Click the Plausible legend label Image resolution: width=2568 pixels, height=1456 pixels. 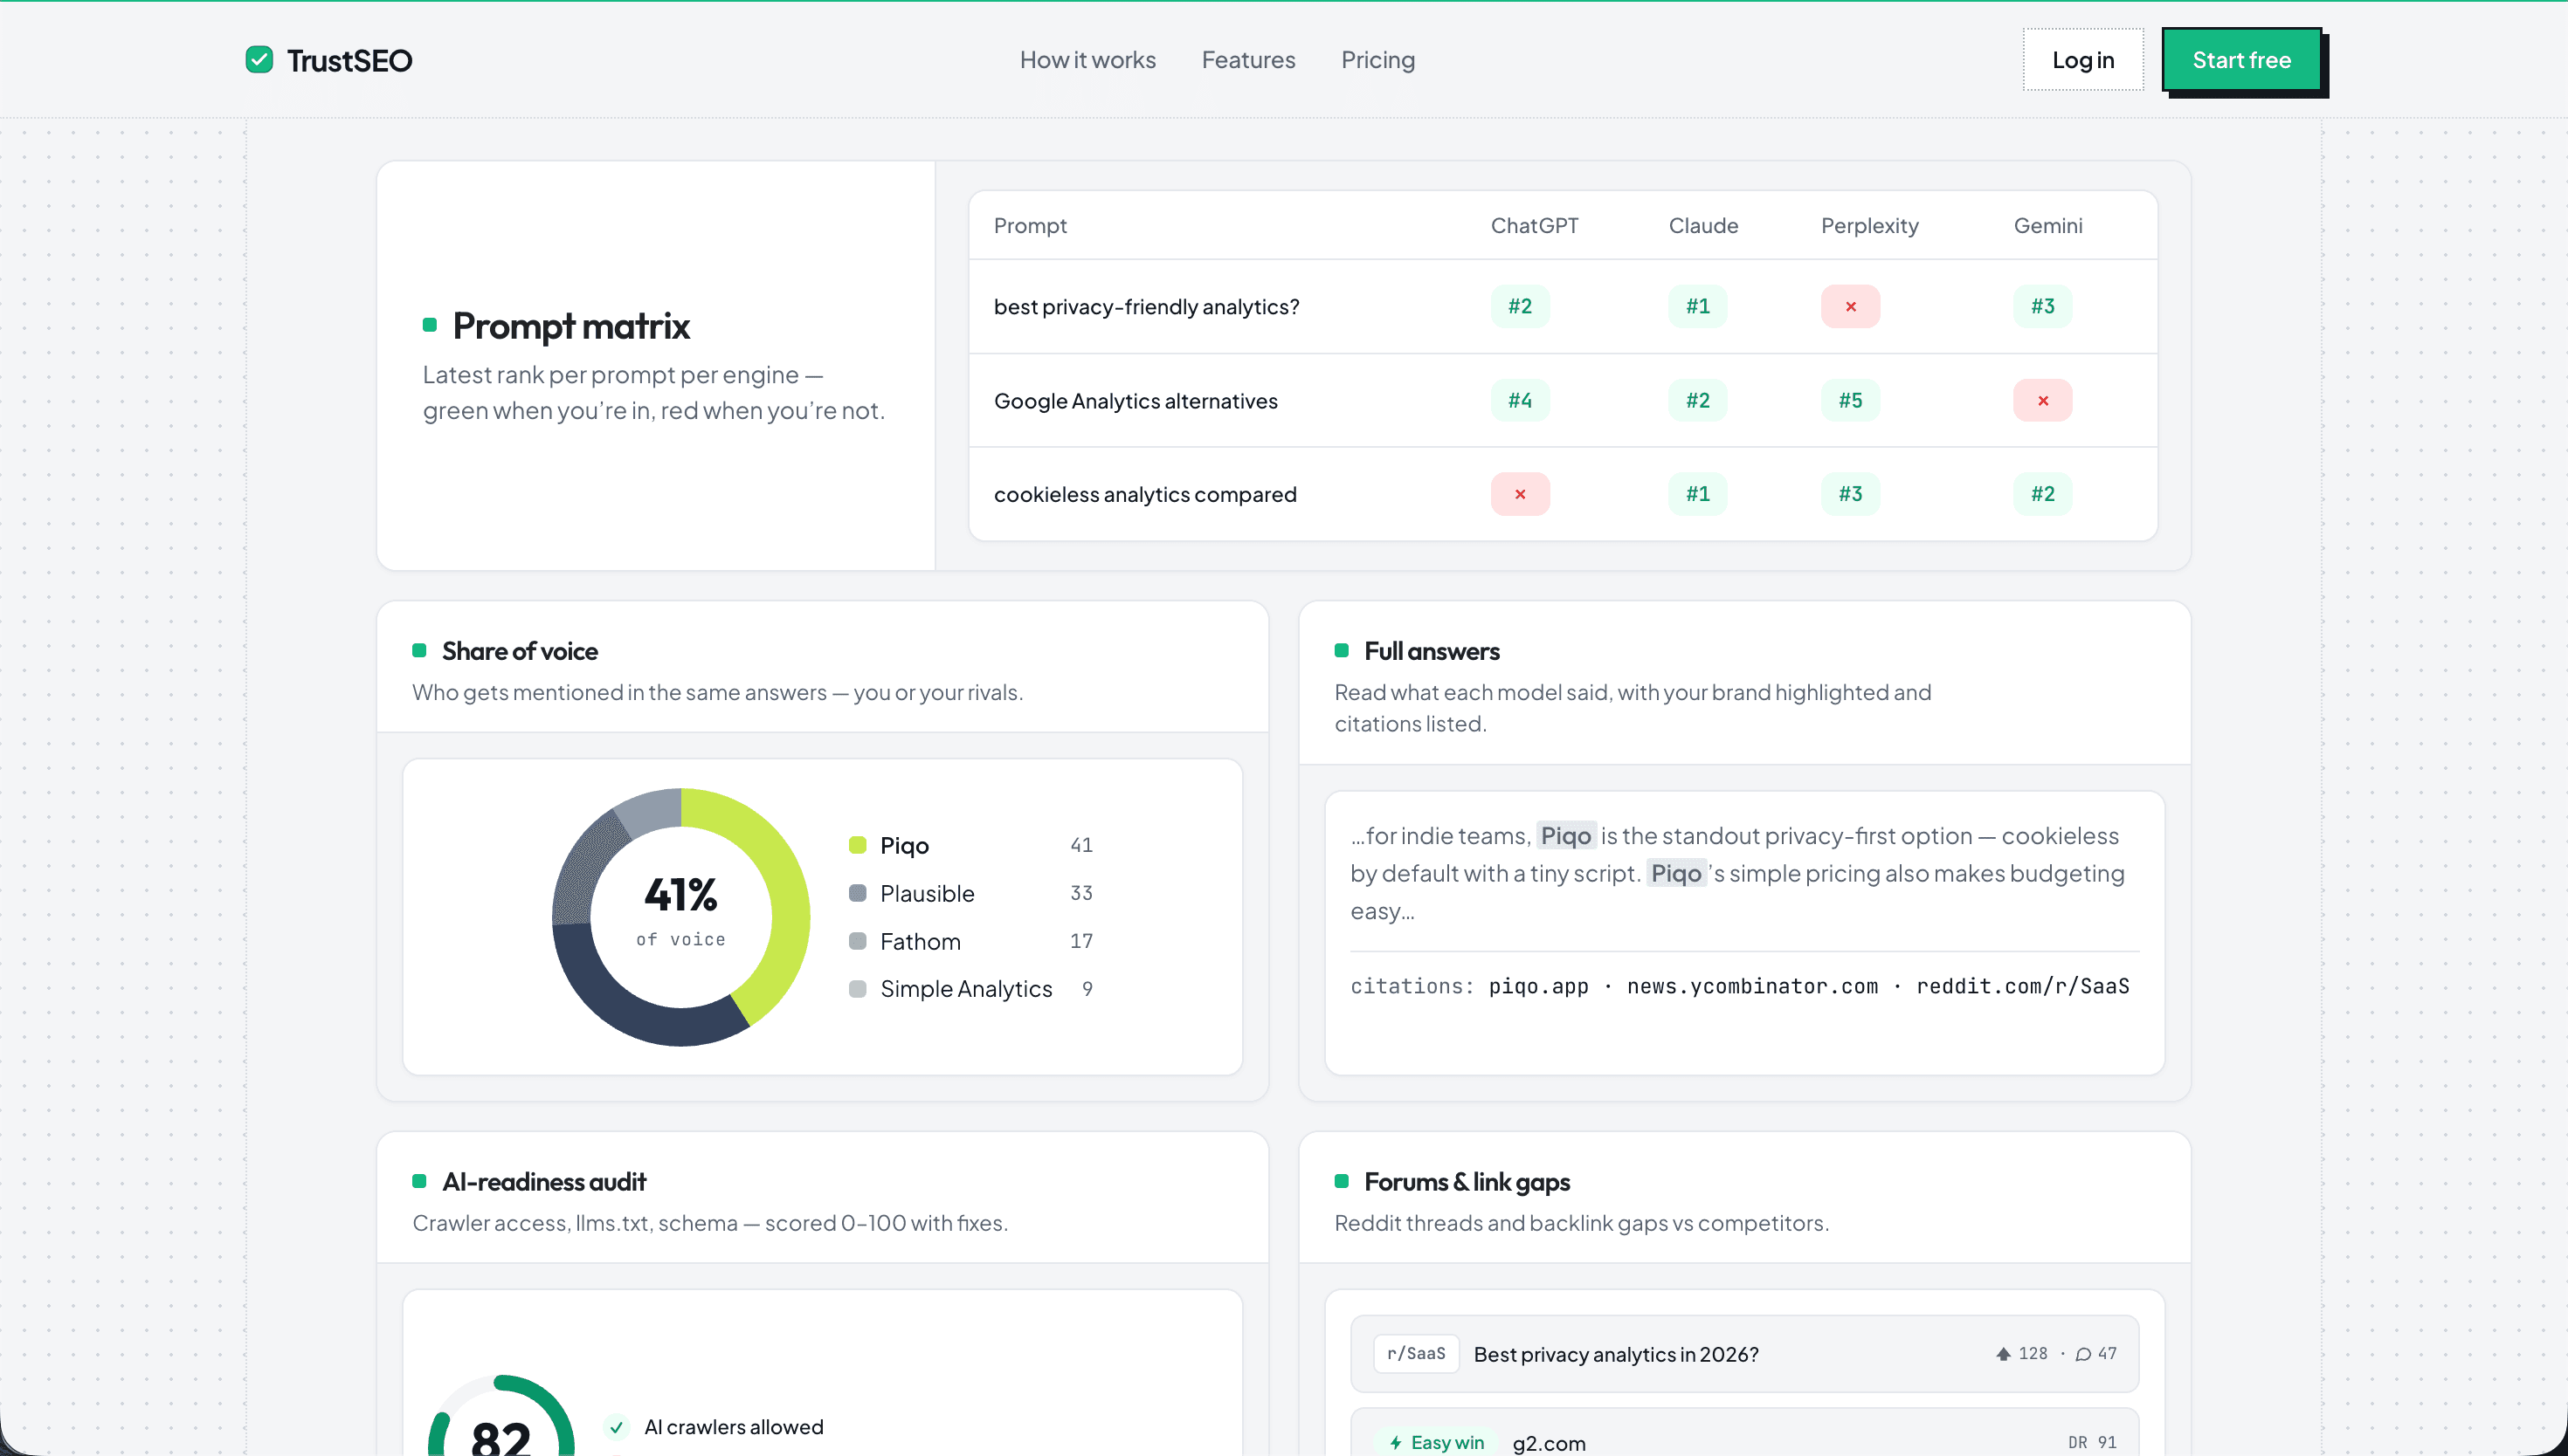coord(927,894)
